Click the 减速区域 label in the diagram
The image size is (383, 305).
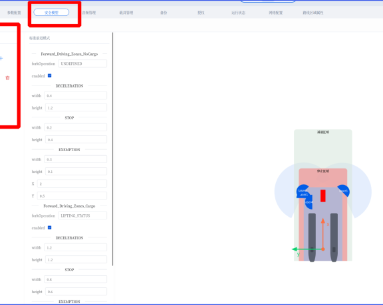point(323,132)
